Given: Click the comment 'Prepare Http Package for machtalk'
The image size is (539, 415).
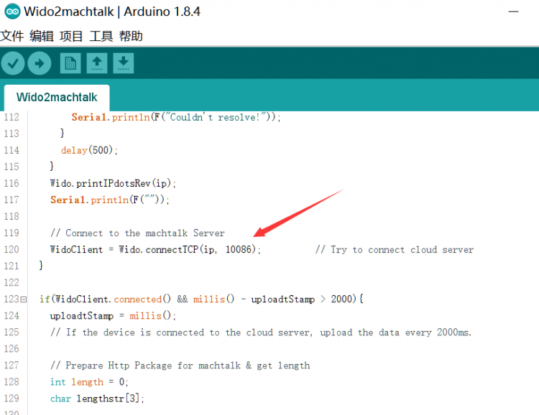Looking at the screenshot, I should [x=180, y=365].
